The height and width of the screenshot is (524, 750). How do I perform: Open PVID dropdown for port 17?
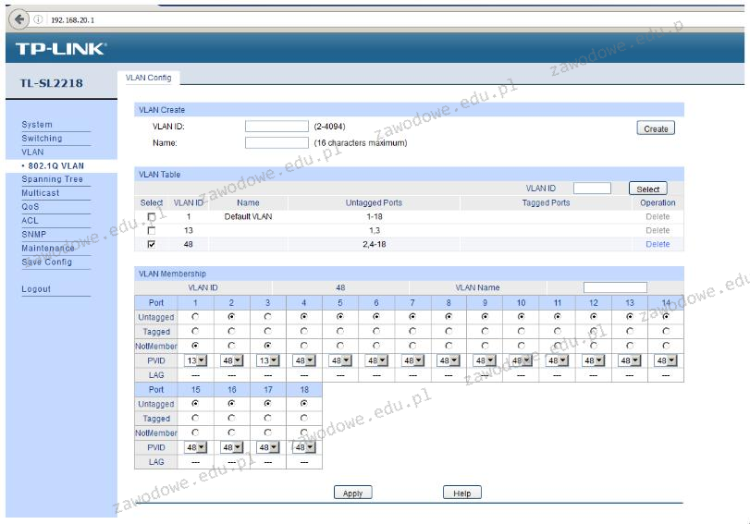[268, 447]
